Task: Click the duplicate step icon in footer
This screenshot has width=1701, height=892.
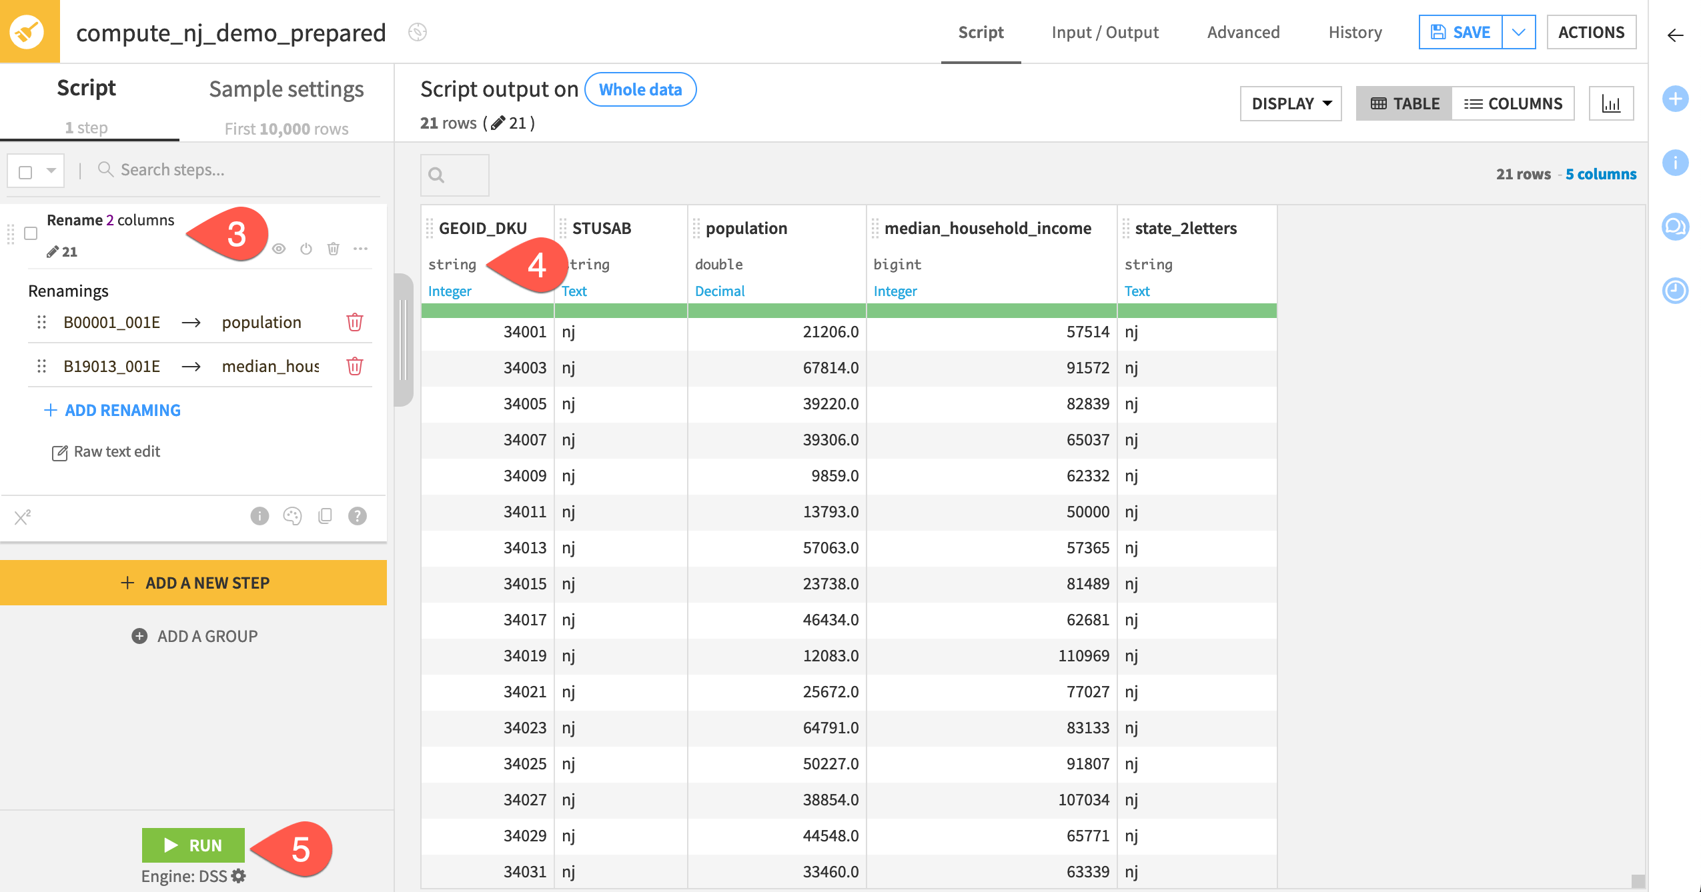Action: point(325,516)
